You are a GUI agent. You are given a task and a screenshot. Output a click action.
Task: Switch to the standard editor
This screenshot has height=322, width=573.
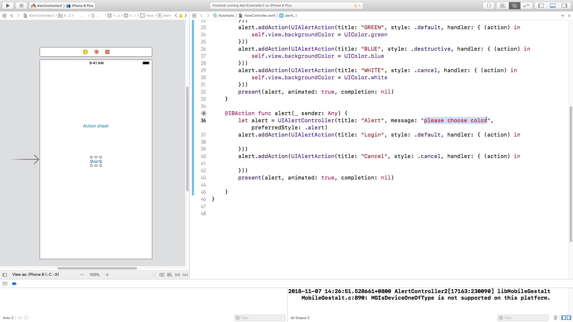503,6
